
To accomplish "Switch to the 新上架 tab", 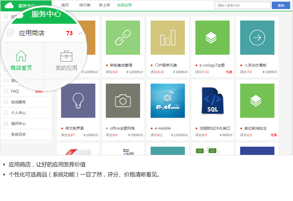I will pos(104,5).
